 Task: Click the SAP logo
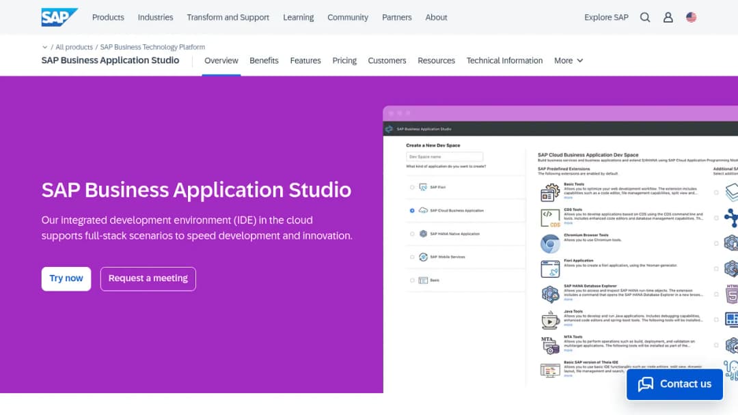[x=59, y=17]
